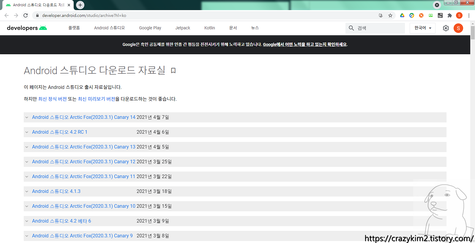Open the 최신 정식 버전 link

pos(52,99)
